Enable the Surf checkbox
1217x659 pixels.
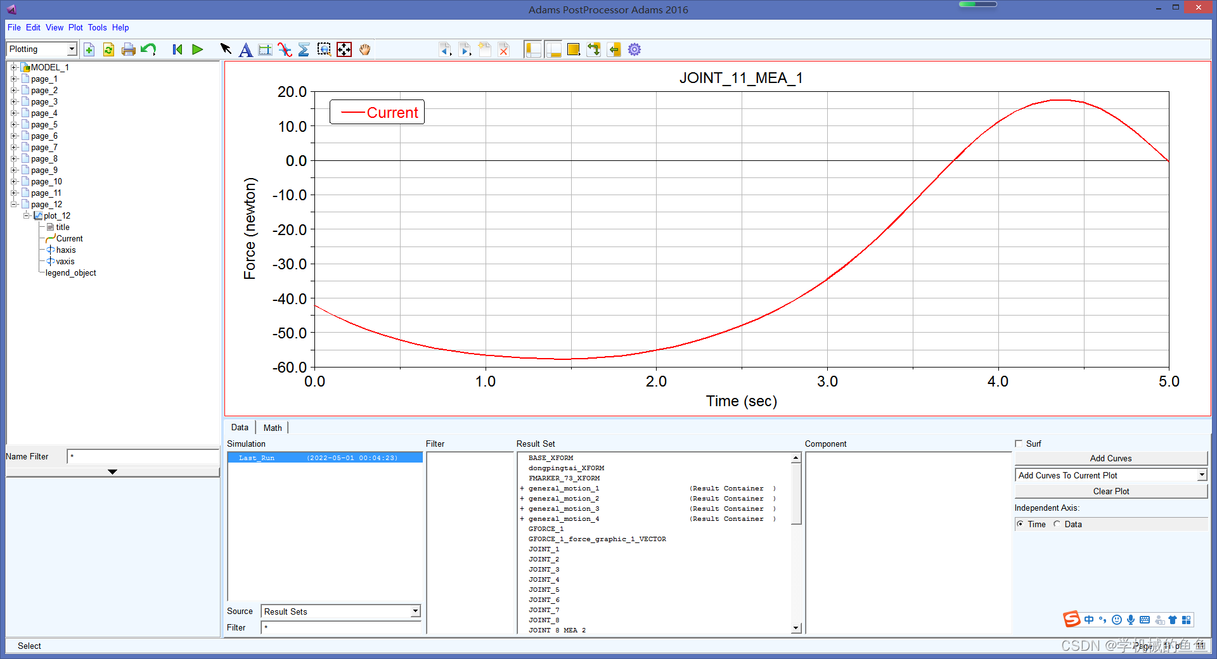pyautogui.click(x=1019, y=444)
